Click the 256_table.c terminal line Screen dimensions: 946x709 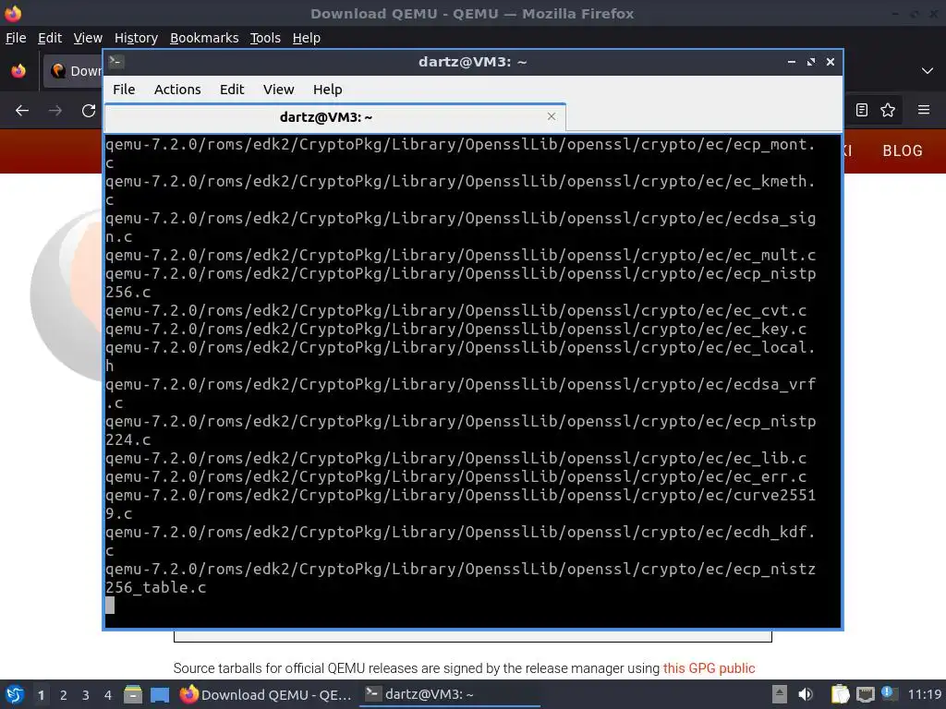(x=155, y=587)
